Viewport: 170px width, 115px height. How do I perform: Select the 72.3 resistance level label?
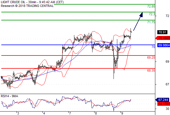(x=152, y=14)
